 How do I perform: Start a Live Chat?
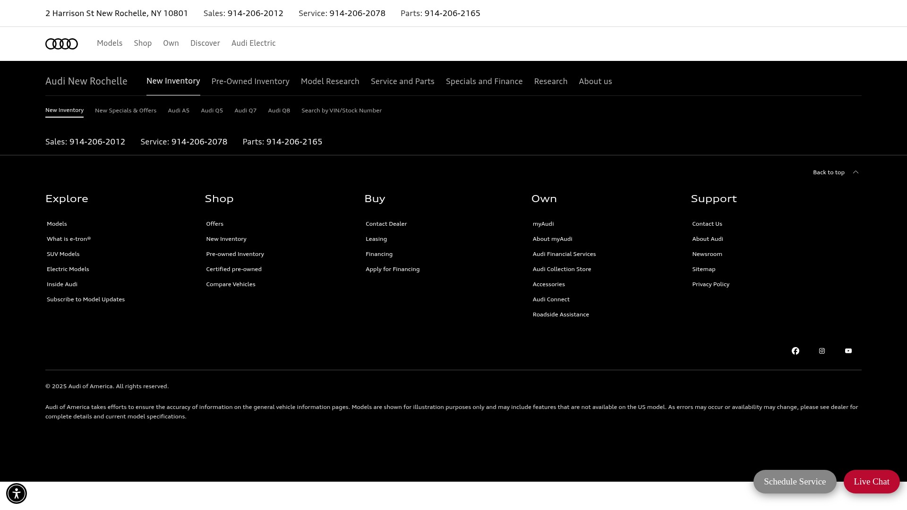pos(872,482)
